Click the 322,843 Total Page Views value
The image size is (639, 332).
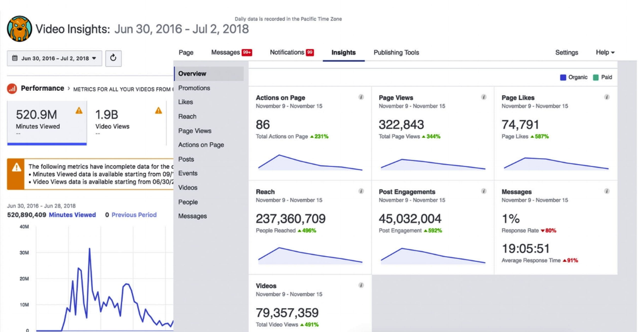(401, 124)
